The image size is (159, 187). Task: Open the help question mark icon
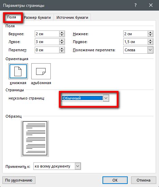pos(136,5)
